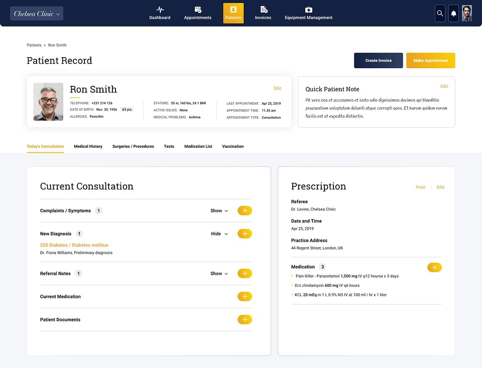482x368 pixels.
Task: Show Referral Notes details
Action: point(219,273)
